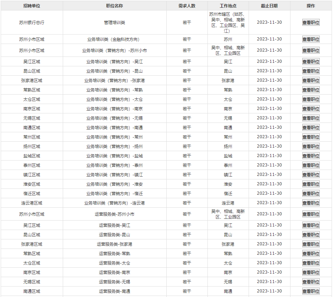Click 查看职位 for 业务培训类(营销方向)-连云港
The height and width of the screenshot is (297, 333).
(x=311, y=203)
